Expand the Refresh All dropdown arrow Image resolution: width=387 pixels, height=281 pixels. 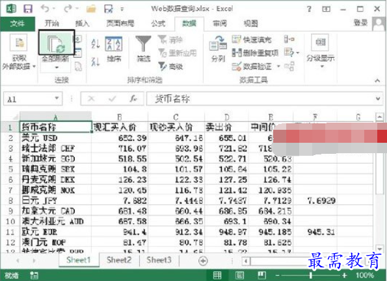pyautogui.click(x=57, y=67)
